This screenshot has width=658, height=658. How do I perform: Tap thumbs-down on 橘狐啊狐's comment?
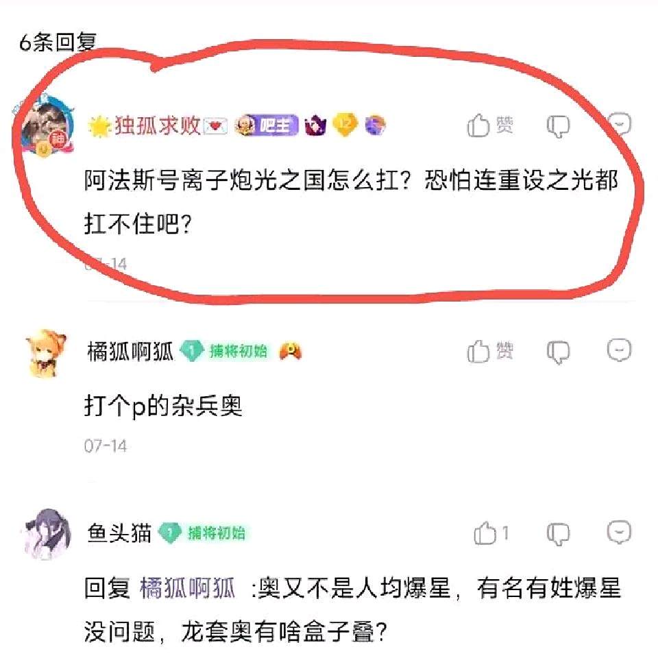[x=558, y=352]
